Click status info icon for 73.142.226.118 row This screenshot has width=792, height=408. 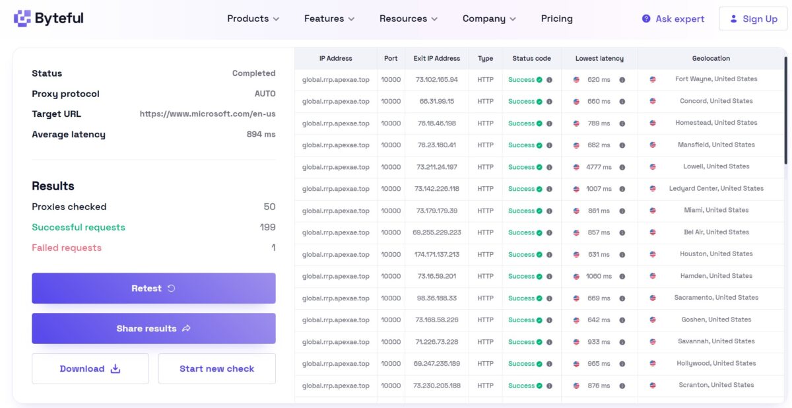tap(549, 189)
